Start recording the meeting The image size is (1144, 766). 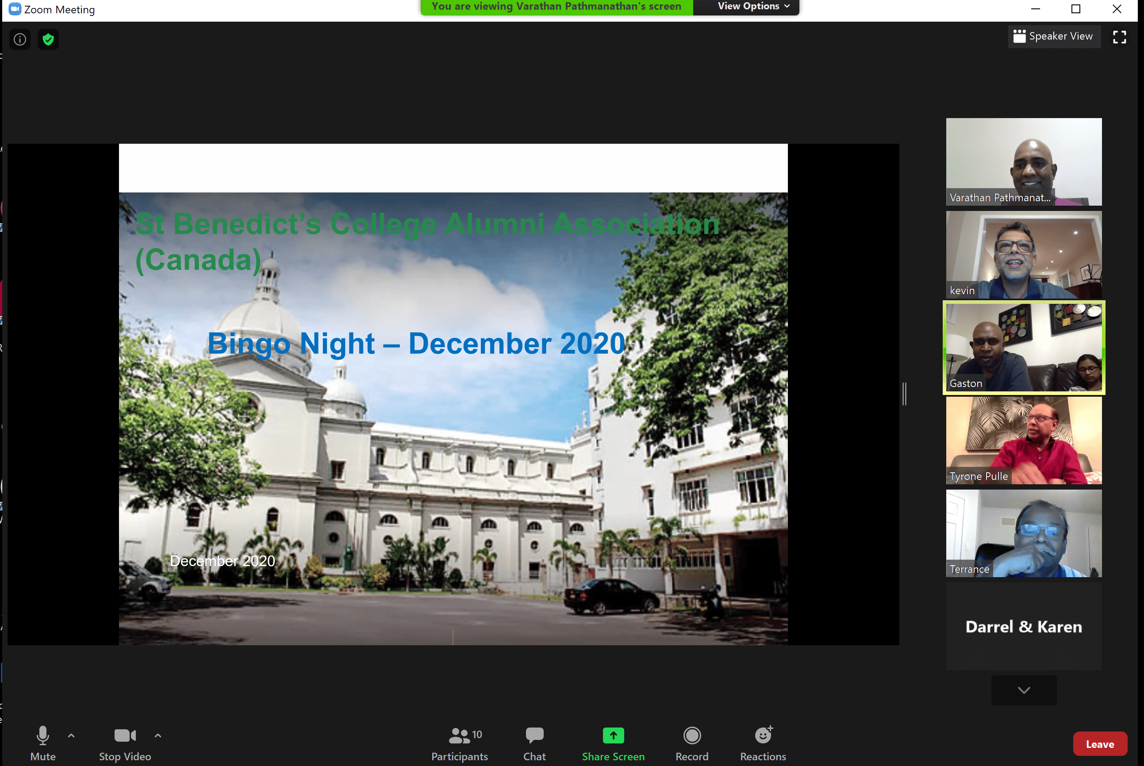pos(692,743)
